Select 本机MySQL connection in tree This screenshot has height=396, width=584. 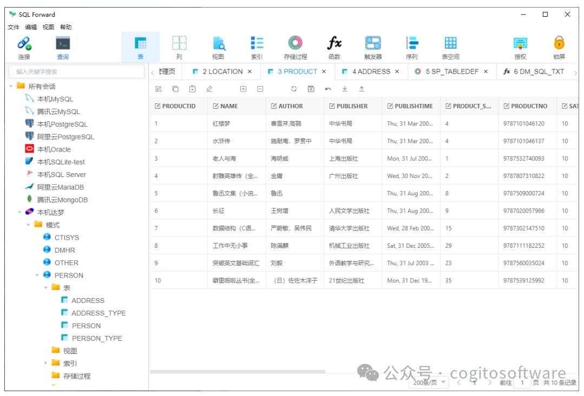(55, 99)
